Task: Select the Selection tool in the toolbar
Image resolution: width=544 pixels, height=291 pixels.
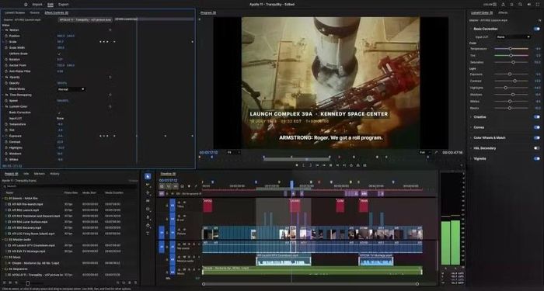Action: 148,176
